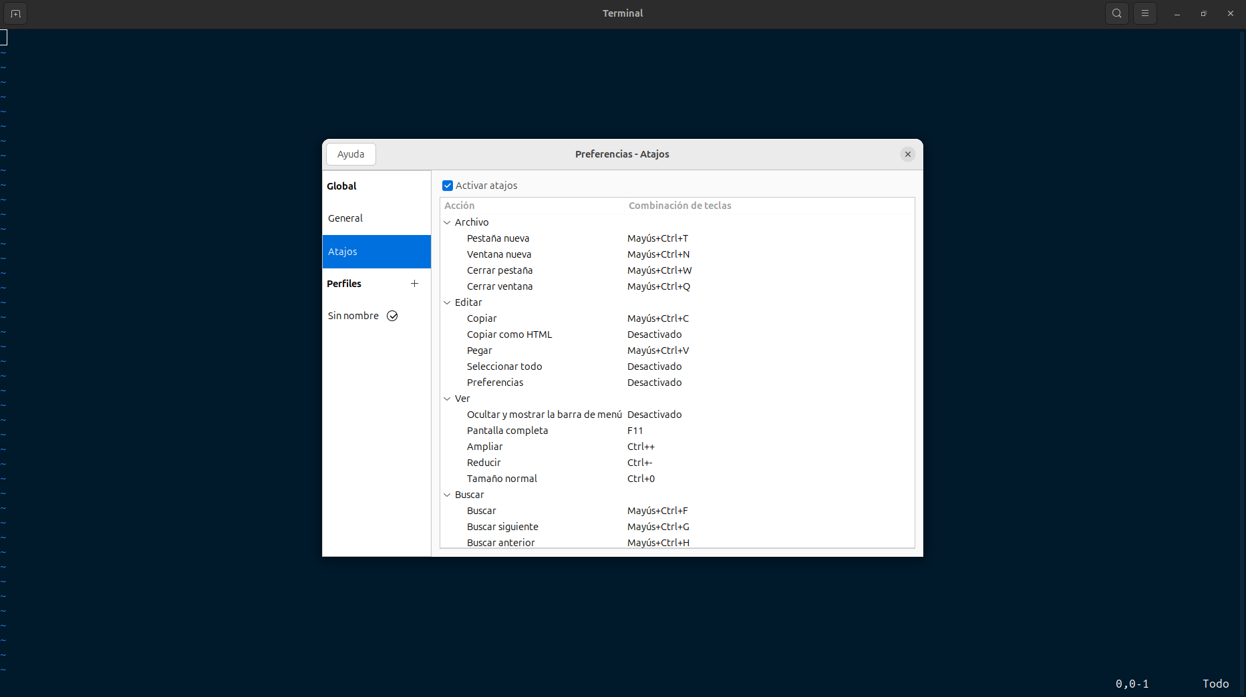Image resolution: width=1246 pixels, height=697 pixels.
Task: Toggle the Activar atajos checkbox
Action: [x=448, y=186]
